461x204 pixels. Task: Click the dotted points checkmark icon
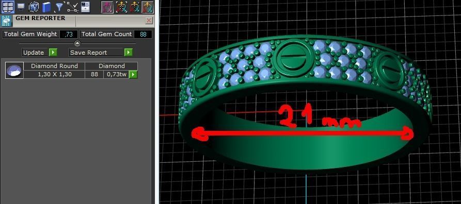(72, 7)
